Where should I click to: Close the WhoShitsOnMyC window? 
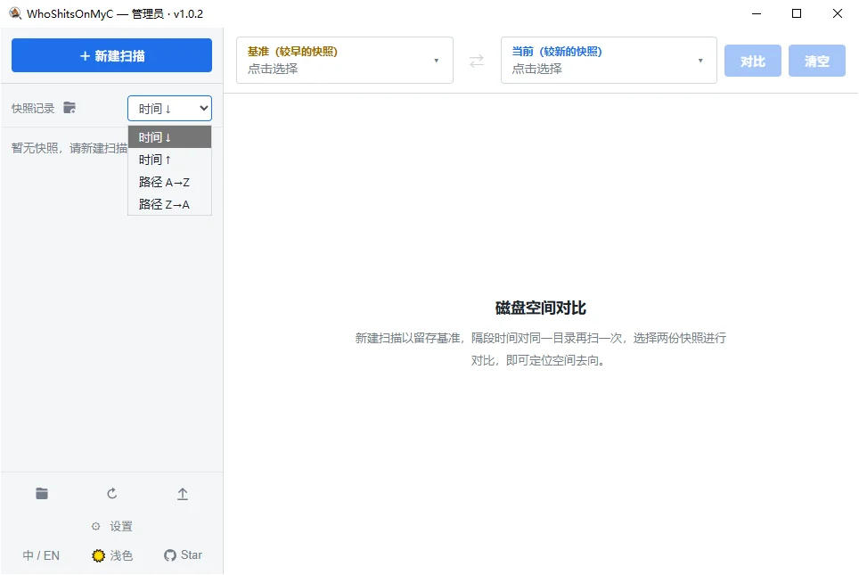tap(837, 13)
